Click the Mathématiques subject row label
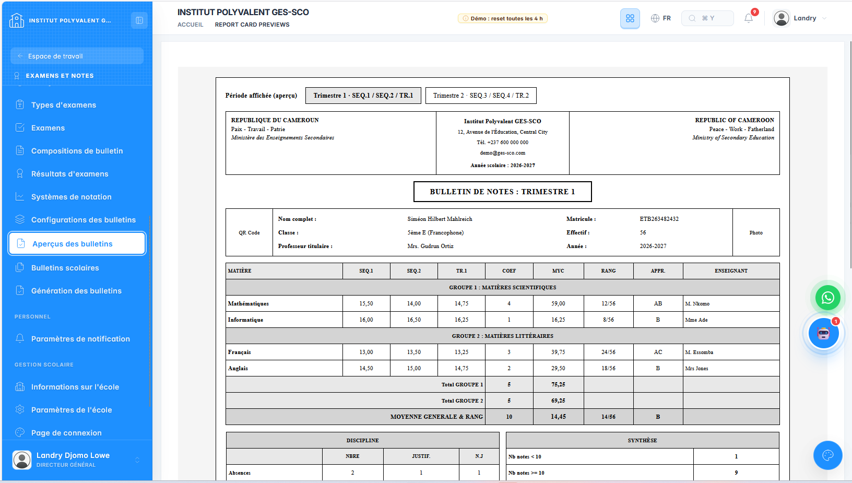Image resolution: width=852 pixels, height=483 pixels. (x=249, y=303)
